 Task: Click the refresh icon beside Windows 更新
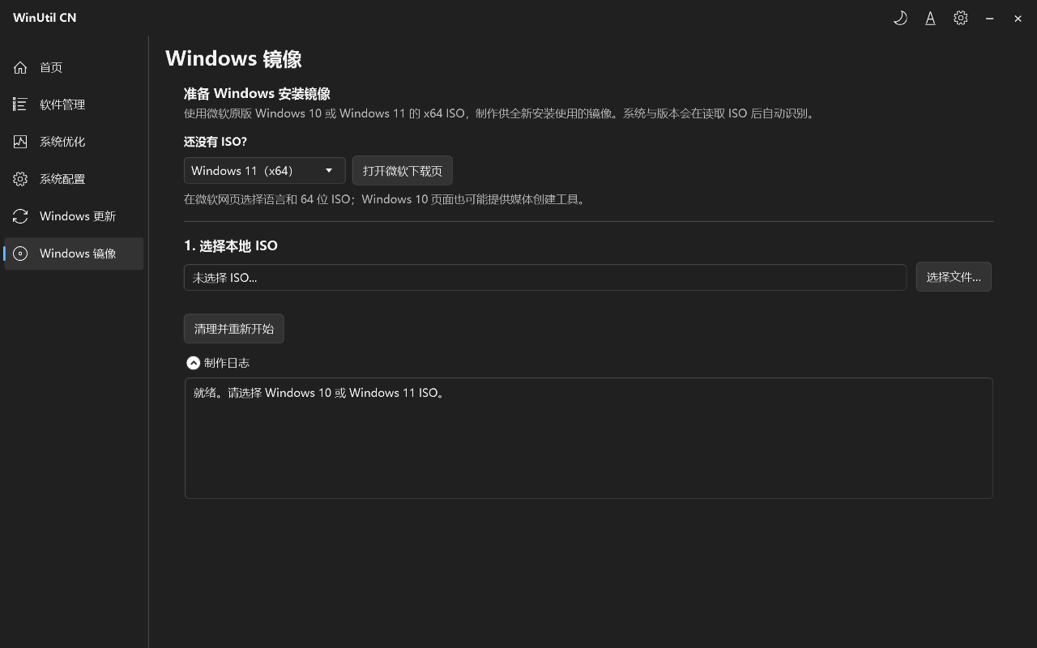pyautogui.click(x=20, y=216)
